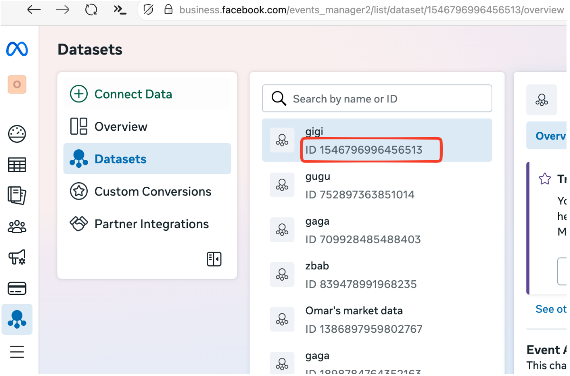Select Custom Conversions in the menu
This screenshot has height=376, width=570.
pyautogui.click(x=152, y=192)
